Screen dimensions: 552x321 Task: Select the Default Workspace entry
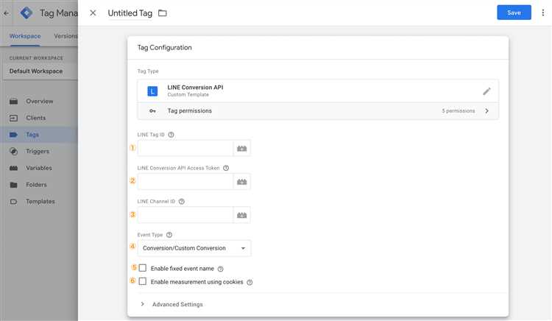click(x=40, y=71)
